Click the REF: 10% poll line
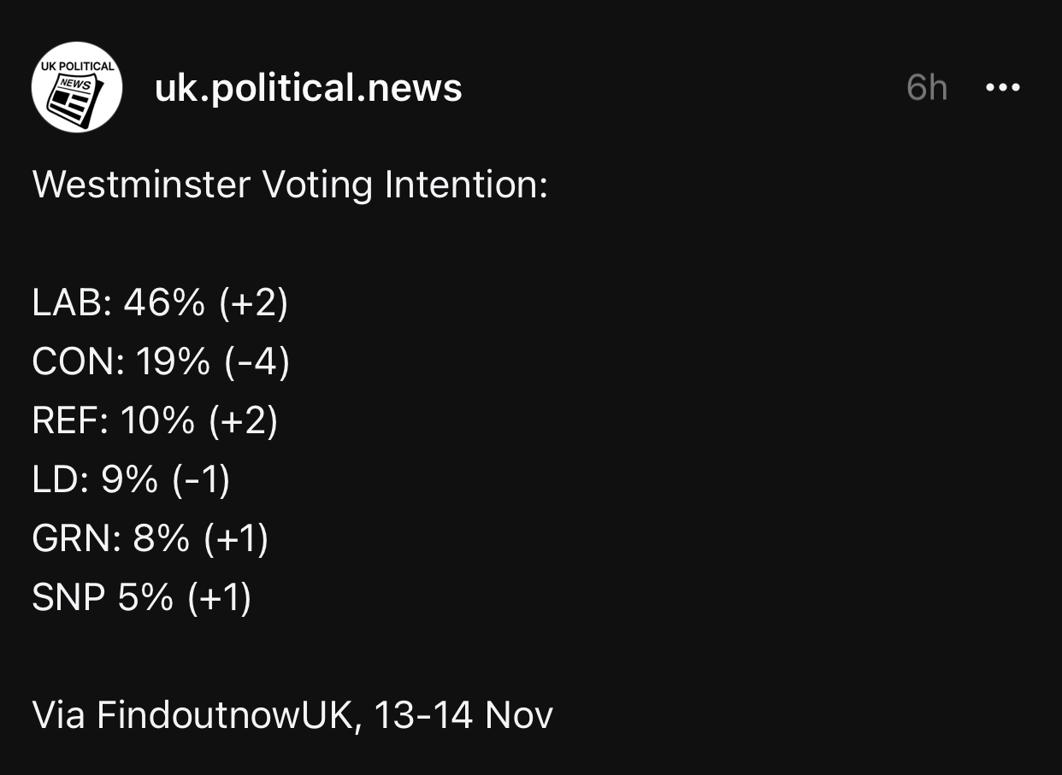 [155, 421]
